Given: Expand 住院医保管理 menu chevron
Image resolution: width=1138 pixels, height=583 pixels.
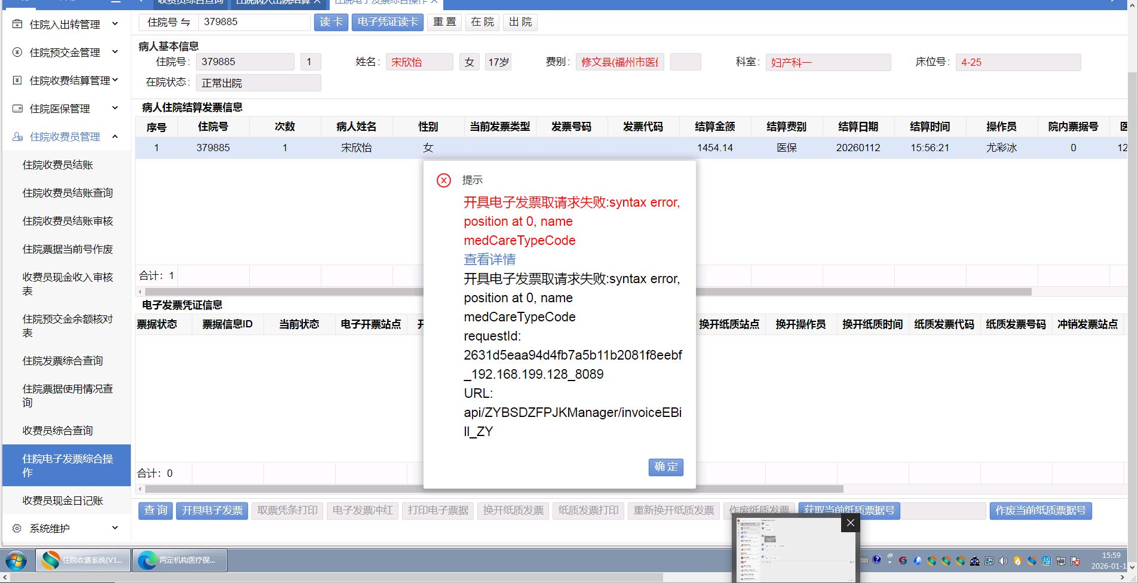Looking at the screenshot, I should (x=115, y=108).
